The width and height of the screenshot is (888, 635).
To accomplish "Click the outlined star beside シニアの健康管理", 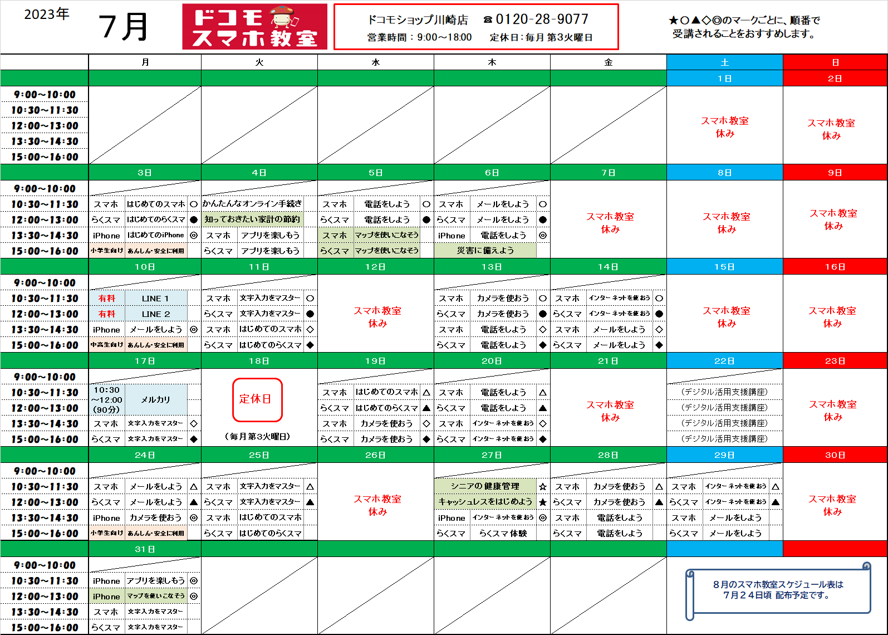I will (543, 486).
